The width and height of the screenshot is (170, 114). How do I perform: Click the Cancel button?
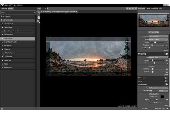click(145, 109)
